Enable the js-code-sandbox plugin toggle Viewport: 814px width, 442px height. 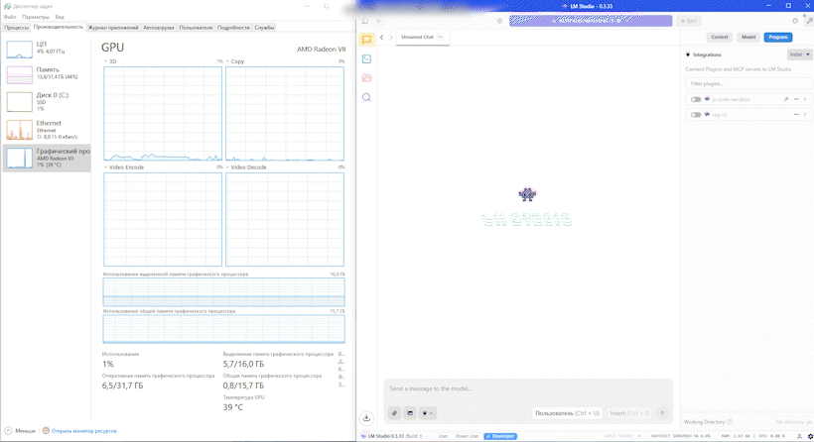tap(696, 99)
